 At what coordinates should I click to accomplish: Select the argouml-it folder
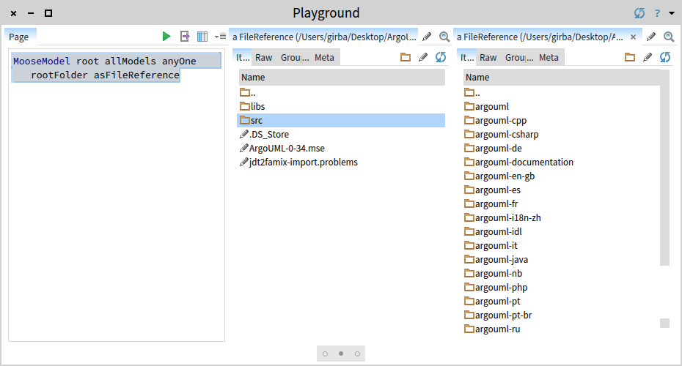[561, 245]
